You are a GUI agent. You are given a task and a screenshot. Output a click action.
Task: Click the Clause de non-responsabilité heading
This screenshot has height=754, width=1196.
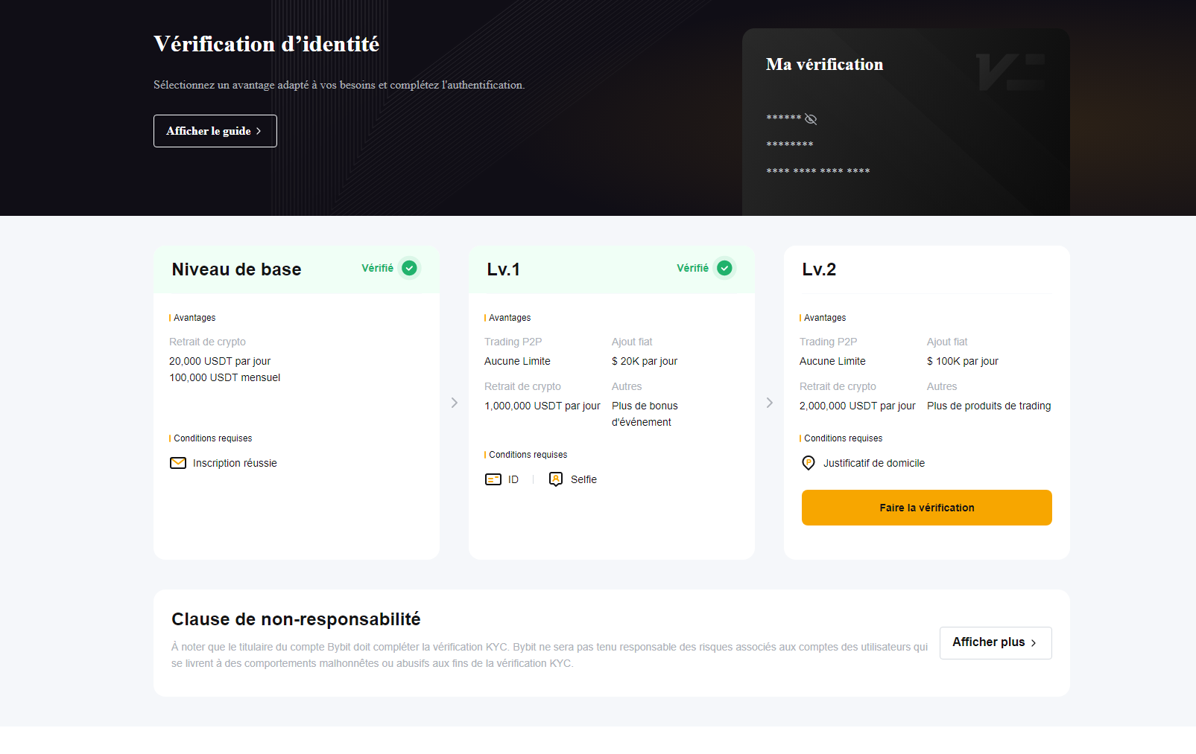point(296,619)
